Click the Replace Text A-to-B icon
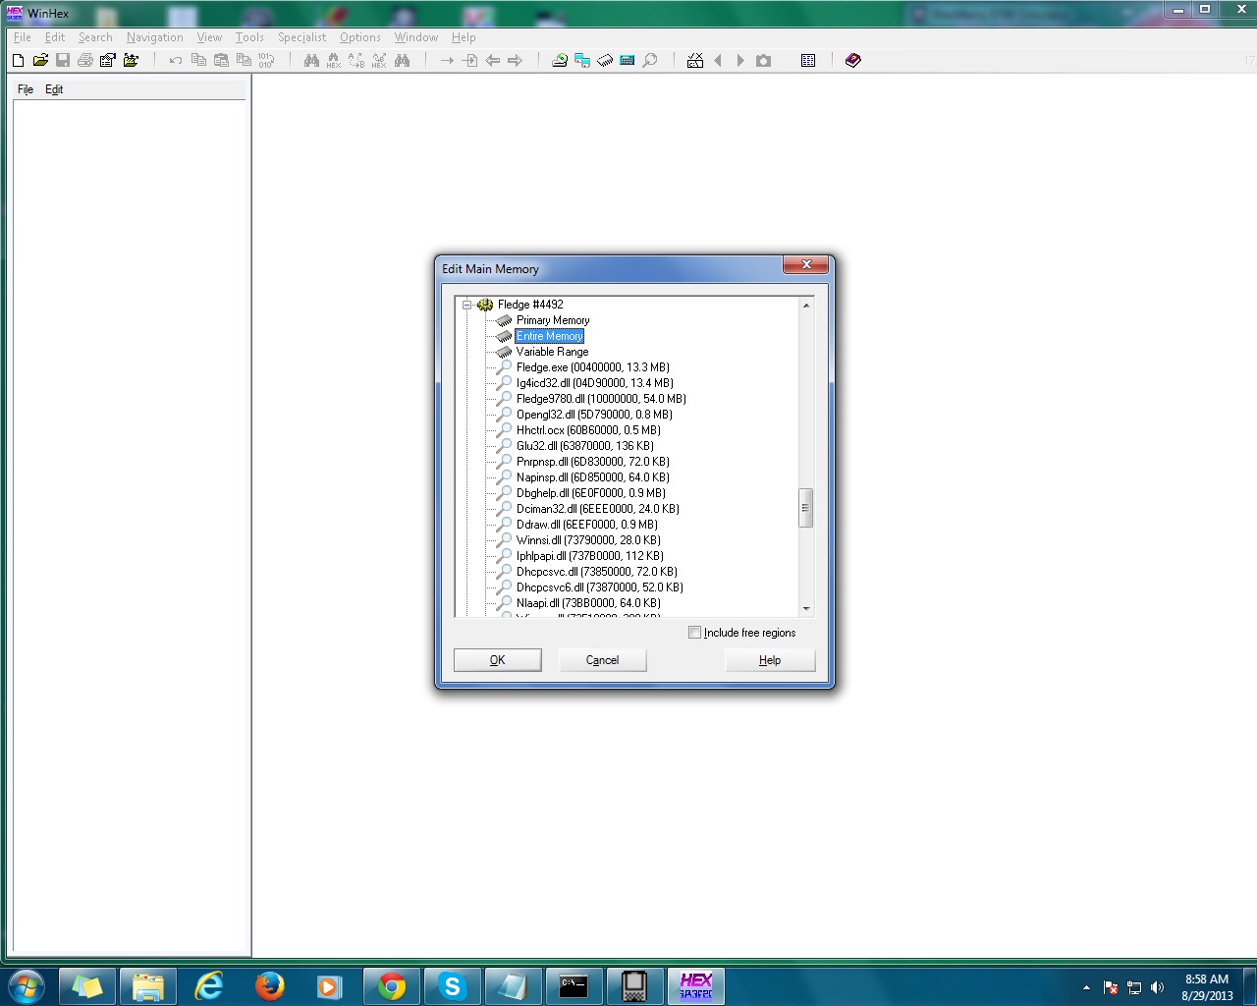 [x=356, y=61]
